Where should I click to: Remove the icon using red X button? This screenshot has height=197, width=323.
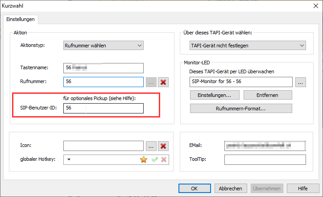164,146
